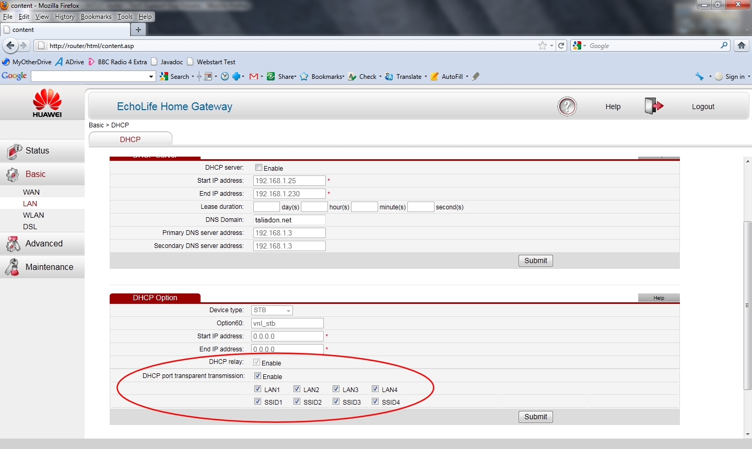Viewport: 752px width, 449px height.
Task: Open MyOtherDrive bookmark
Action: click(27, 62)
